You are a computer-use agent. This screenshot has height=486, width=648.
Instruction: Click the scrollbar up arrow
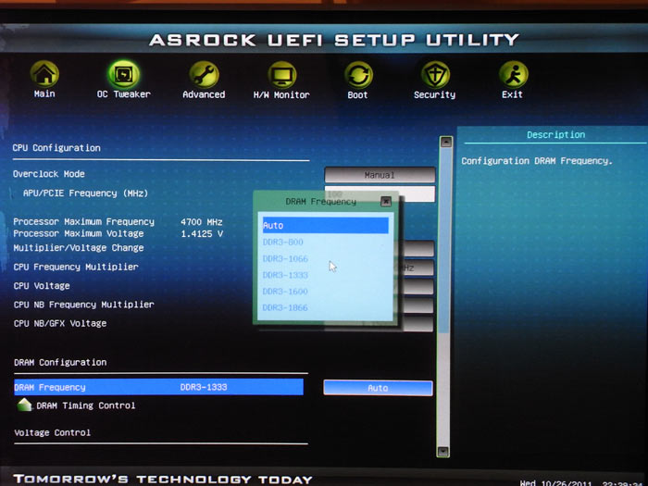[x=446, y=143]
